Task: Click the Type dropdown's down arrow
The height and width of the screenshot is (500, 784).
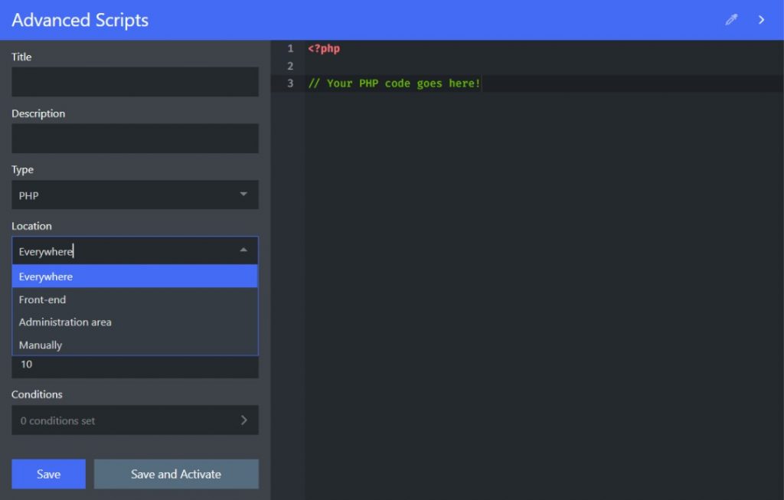Action: click(x=243, y=194)
